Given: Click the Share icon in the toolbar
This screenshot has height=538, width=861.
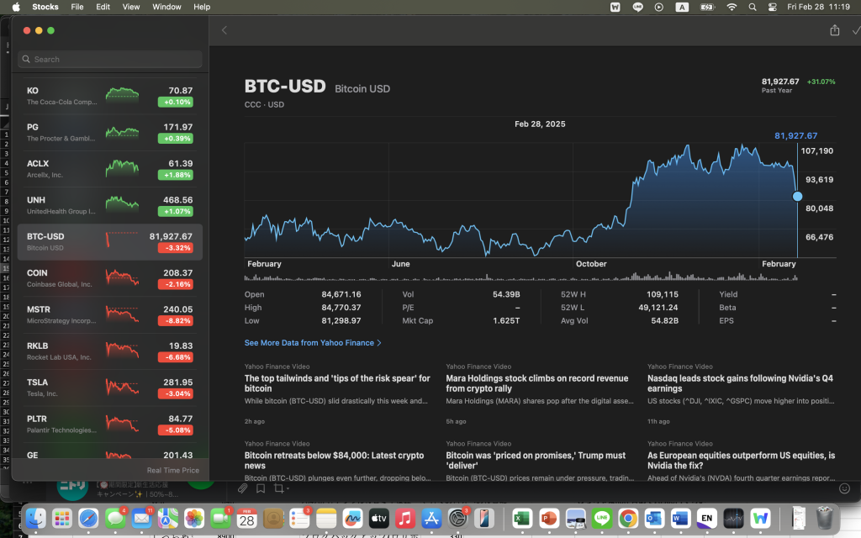Looking at the screenshot, I should 835,29.
